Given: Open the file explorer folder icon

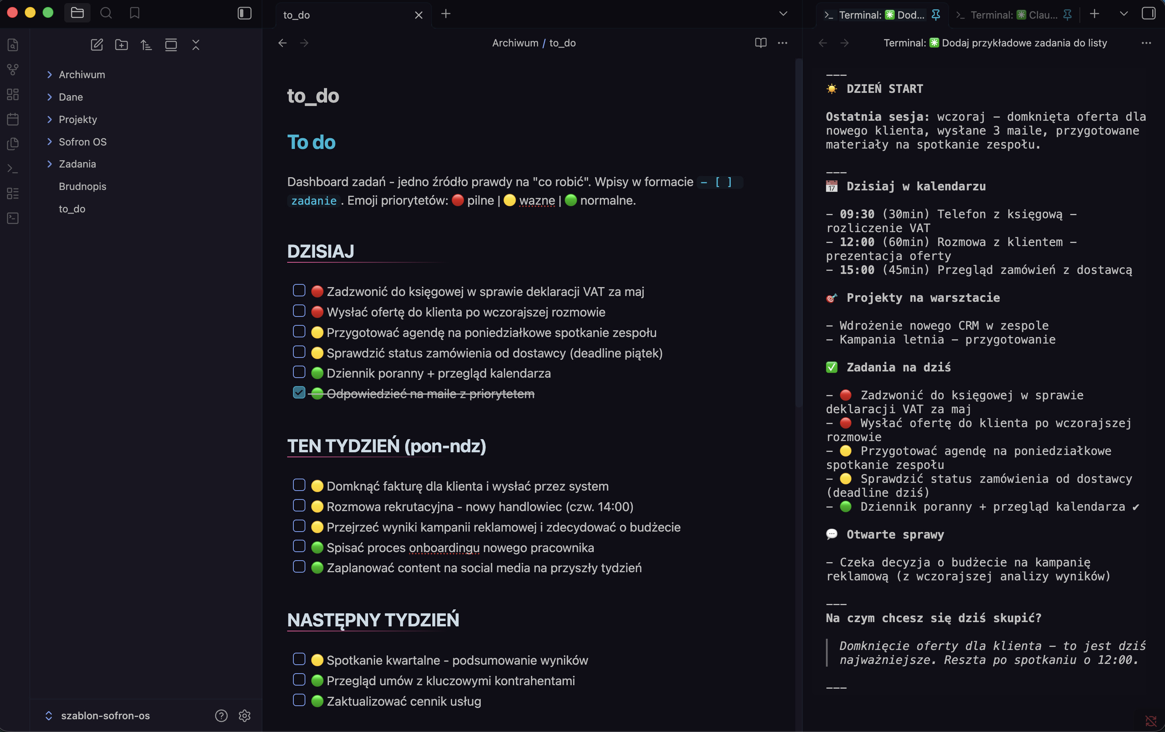Looking at the screenshot, I should point(77,13).
